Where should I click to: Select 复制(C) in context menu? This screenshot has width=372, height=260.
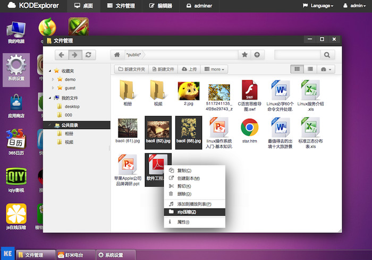pyautogui.click(x=195, y=170)
